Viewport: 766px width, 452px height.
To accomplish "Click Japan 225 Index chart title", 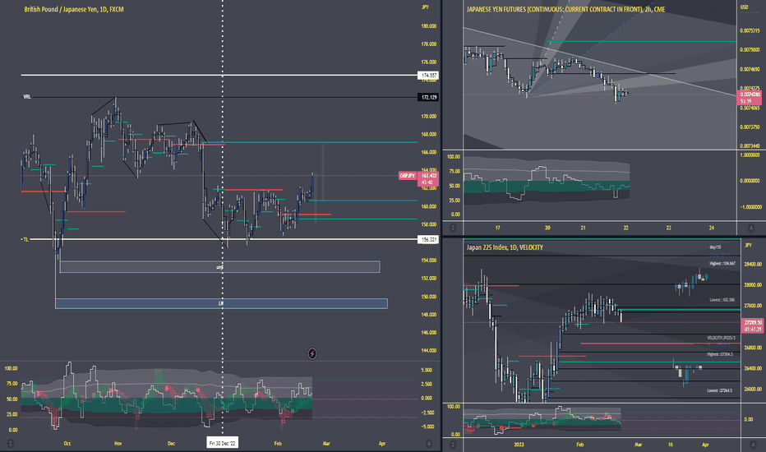I will pyautogui.click(x=505, y=247).
